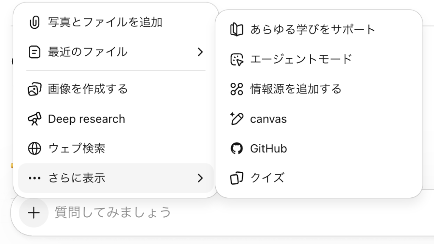Click the GitHub logo icon
Image resolution: width=434 pixels, height=244 pixels.
(x=236, y=149)
